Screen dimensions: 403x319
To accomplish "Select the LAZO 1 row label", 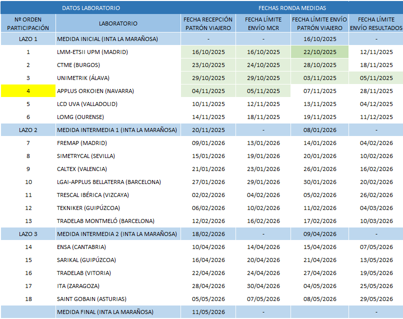I will 28,39.
